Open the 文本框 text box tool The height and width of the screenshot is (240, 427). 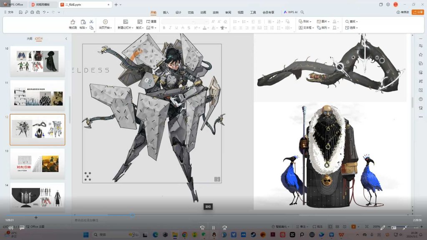tap(306, 27)
